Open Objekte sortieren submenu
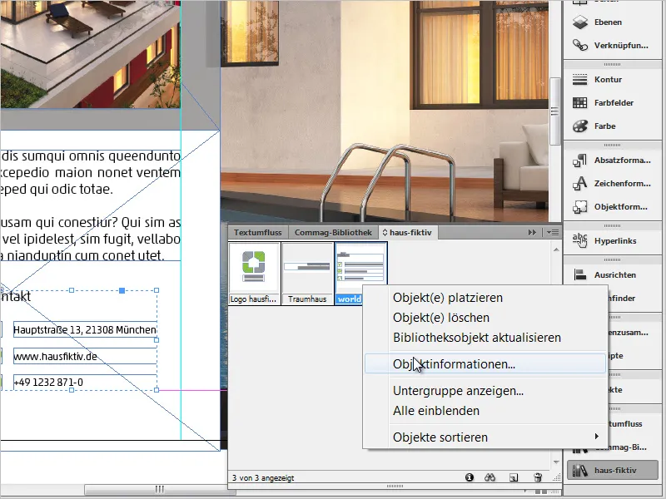The image size is (666, 499). (x=485, y=437)
